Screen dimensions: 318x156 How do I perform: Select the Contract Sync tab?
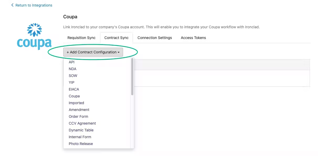pyautogui.click(x=116, y=38)
